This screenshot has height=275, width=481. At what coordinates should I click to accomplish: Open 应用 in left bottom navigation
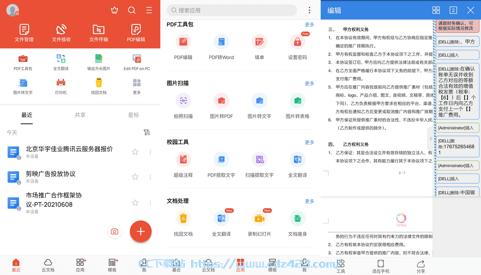point(80,265)
